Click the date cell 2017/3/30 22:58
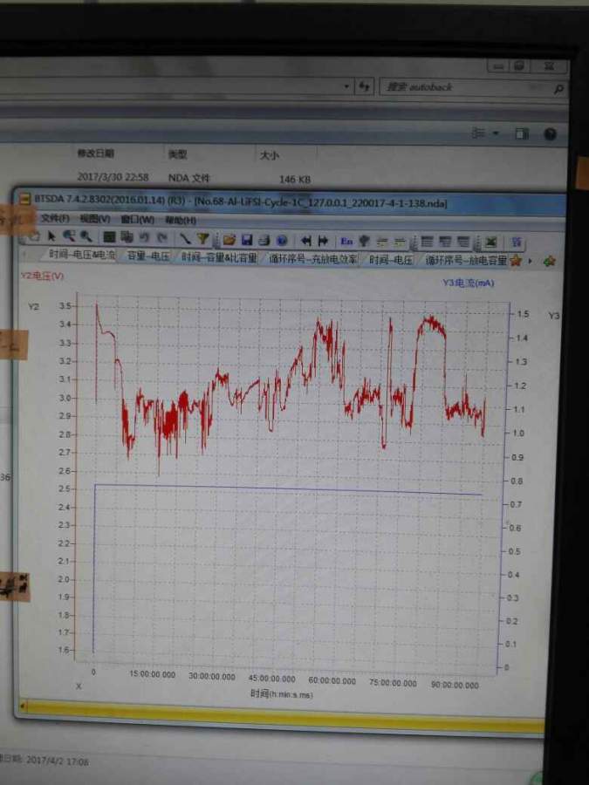Screen dimensions: 589x785 pos(113,177)
